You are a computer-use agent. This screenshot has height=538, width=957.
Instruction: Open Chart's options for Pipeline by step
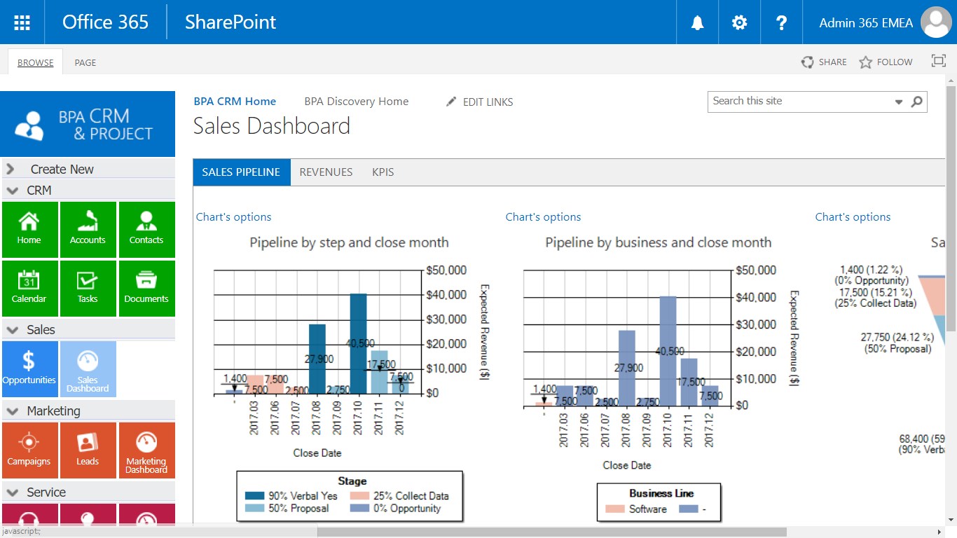pyautogui.click(x=233, y=217)
